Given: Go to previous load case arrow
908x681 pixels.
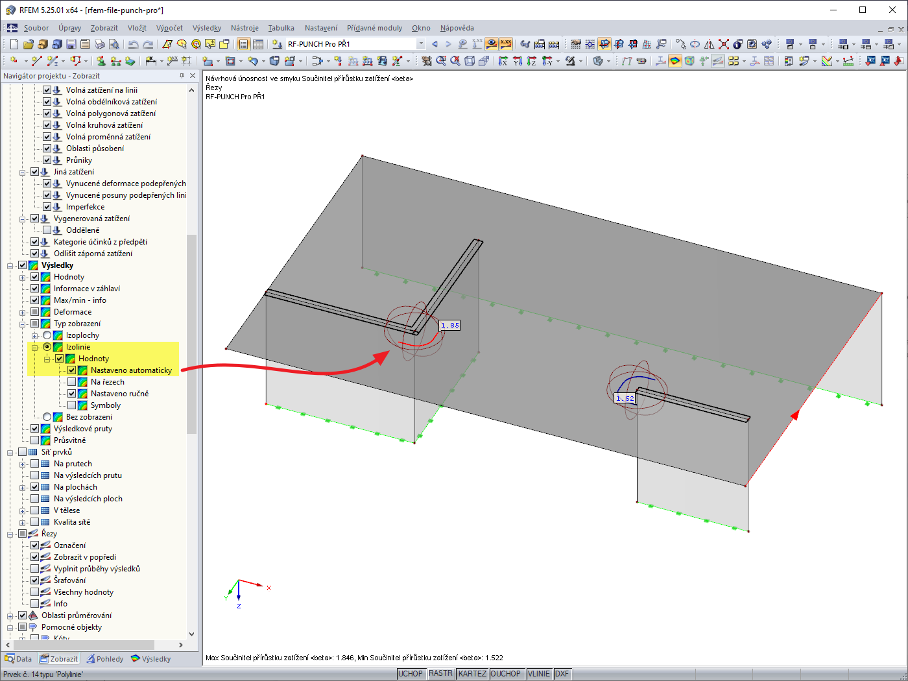Looking at the screenshot, I should (x=435, y=44).
